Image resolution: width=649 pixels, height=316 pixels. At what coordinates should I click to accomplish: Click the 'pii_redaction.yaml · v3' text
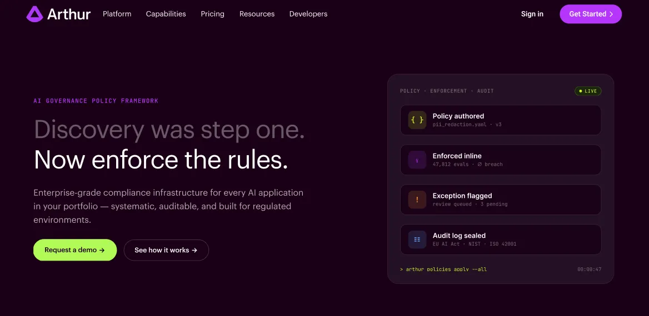tap(467, 124)
